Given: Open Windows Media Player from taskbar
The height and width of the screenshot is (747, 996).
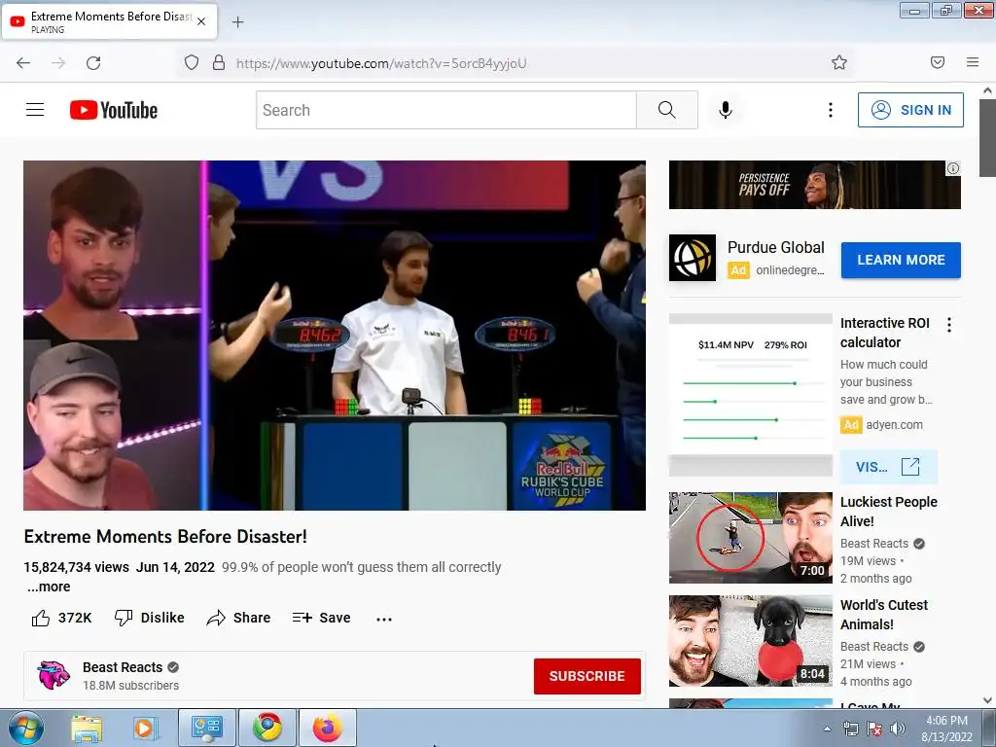Looking at the screenshot, I should tap(146, 729).
